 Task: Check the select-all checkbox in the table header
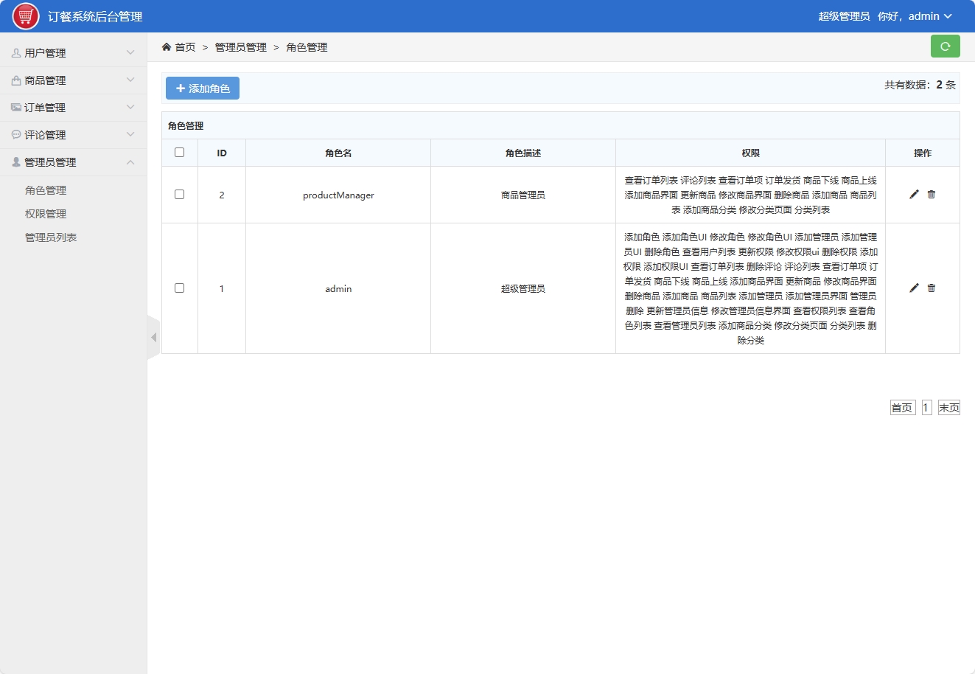click(179, 151)
